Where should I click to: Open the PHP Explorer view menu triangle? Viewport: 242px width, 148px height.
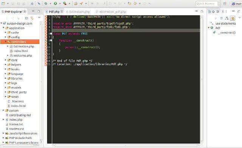(39, 18)
